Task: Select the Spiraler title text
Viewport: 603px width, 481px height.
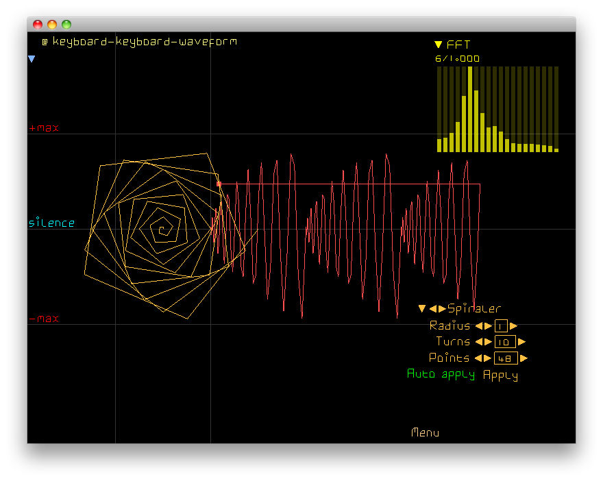Action: (474, 309)
